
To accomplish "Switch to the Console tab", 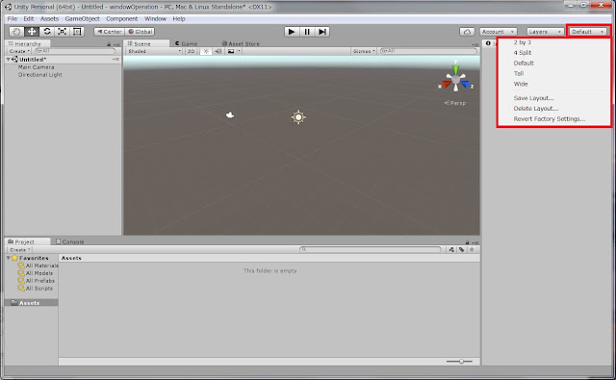I will (x=69, y=241).
